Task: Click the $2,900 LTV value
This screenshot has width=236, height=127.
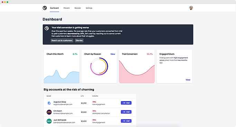Action: pos(84,112)
